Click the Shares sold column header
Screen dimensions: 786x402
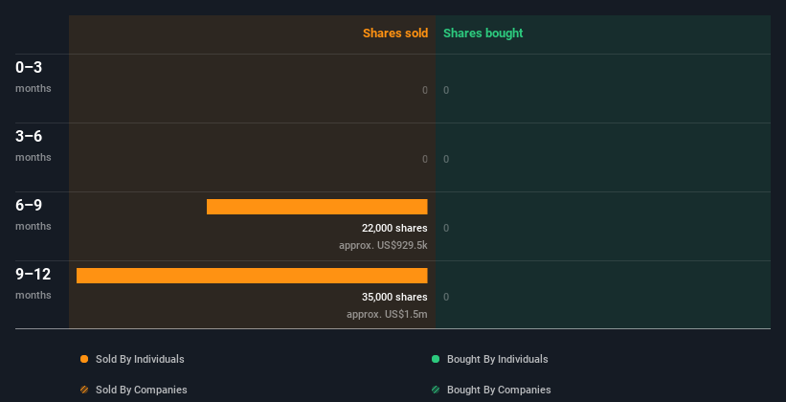[395, 33]
